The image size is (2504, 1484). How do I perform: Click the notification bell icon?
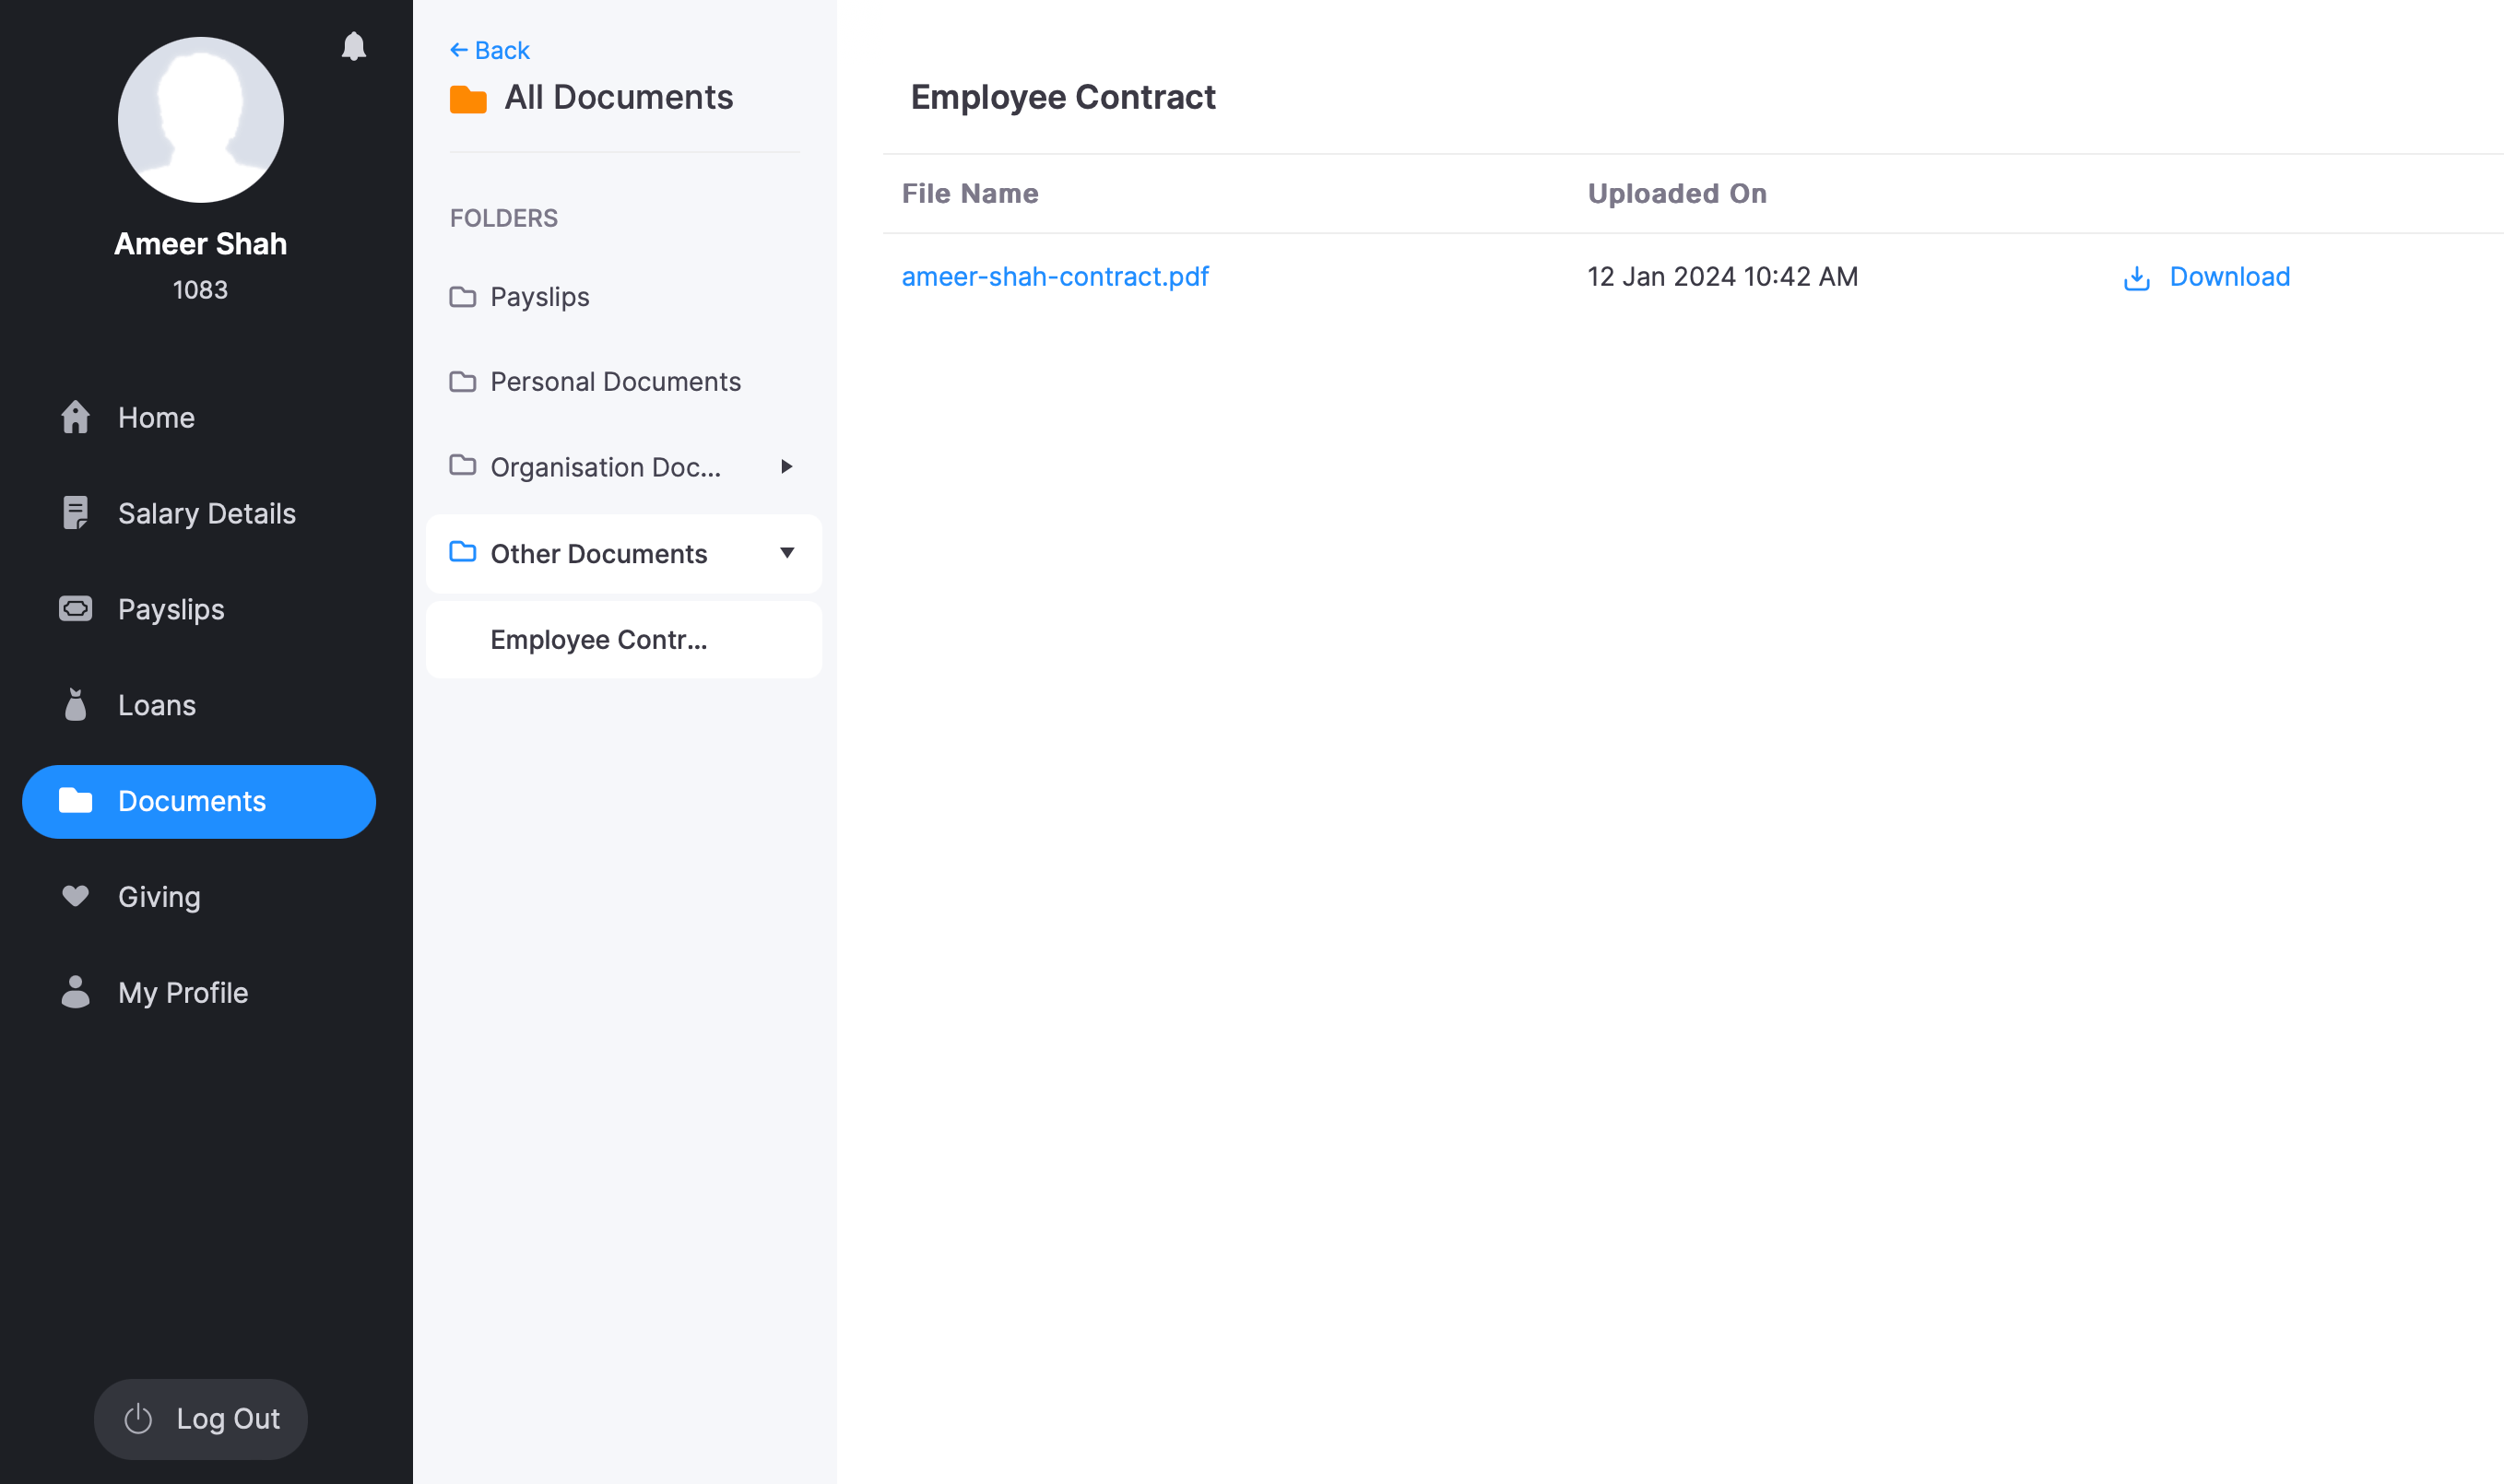coord(355,46)
